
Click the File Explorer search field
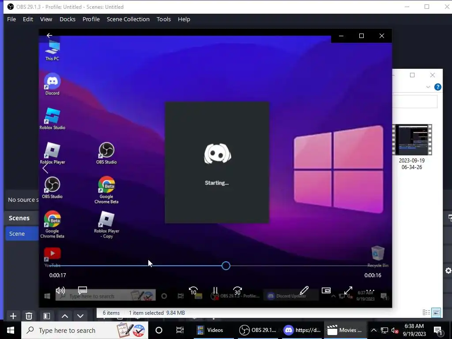click(415, 102)
